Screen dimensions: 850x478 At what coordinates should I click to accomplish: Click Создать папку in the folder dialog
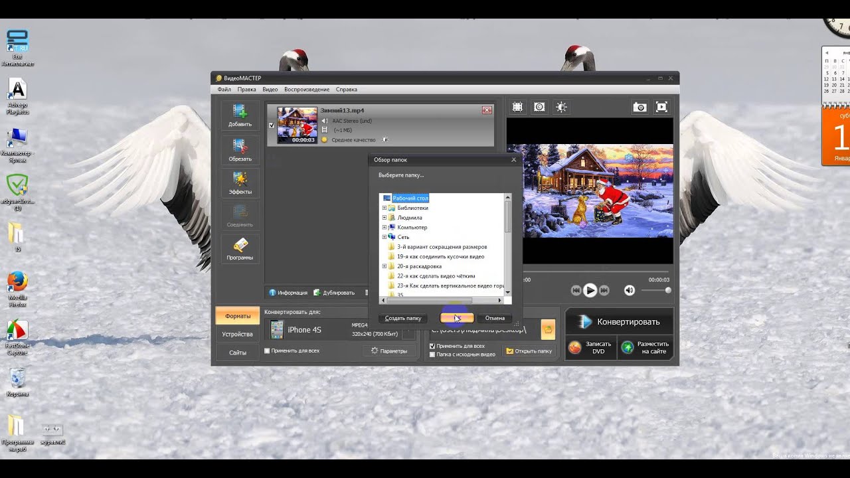click(x=403, y=318)
